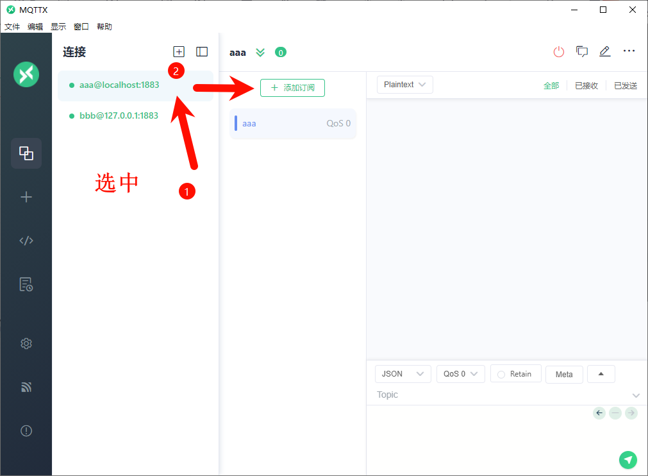Screen dimensions: 648x476
Task: Open the Script view via the code icon
Action: tap(26, 241)
